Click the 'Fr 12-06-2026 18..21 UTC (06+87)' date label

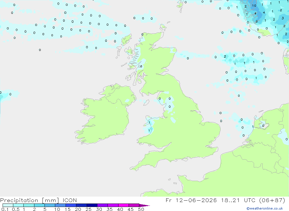[225, 200]
